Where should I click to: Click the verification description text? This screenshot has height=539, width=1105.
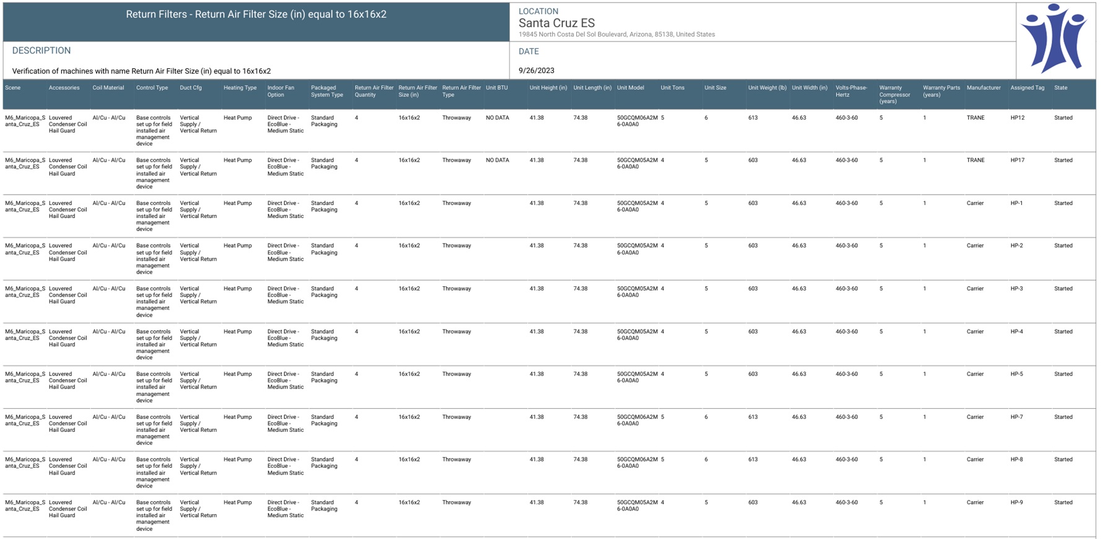pyautogui.click(x=141, y=71)
